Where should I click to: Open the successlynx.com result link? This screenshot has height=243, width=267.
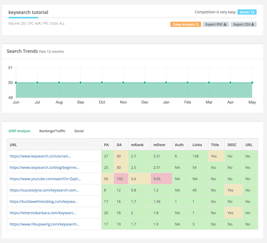point(44,190)
